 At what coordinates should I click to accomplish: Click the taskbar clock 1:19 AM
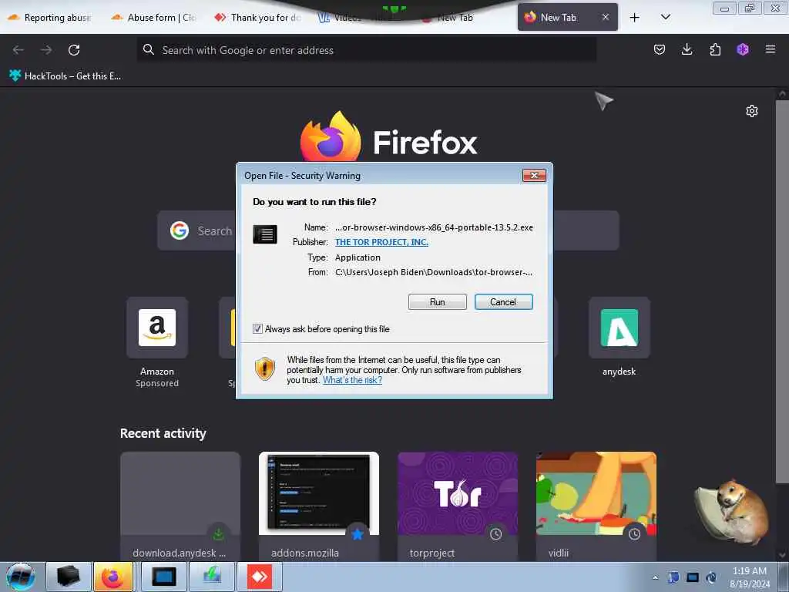tap(750, 577)
